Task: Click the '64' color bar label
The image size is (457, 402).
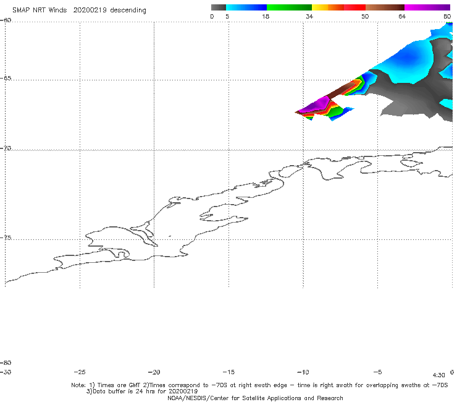Action: point(402,16)
